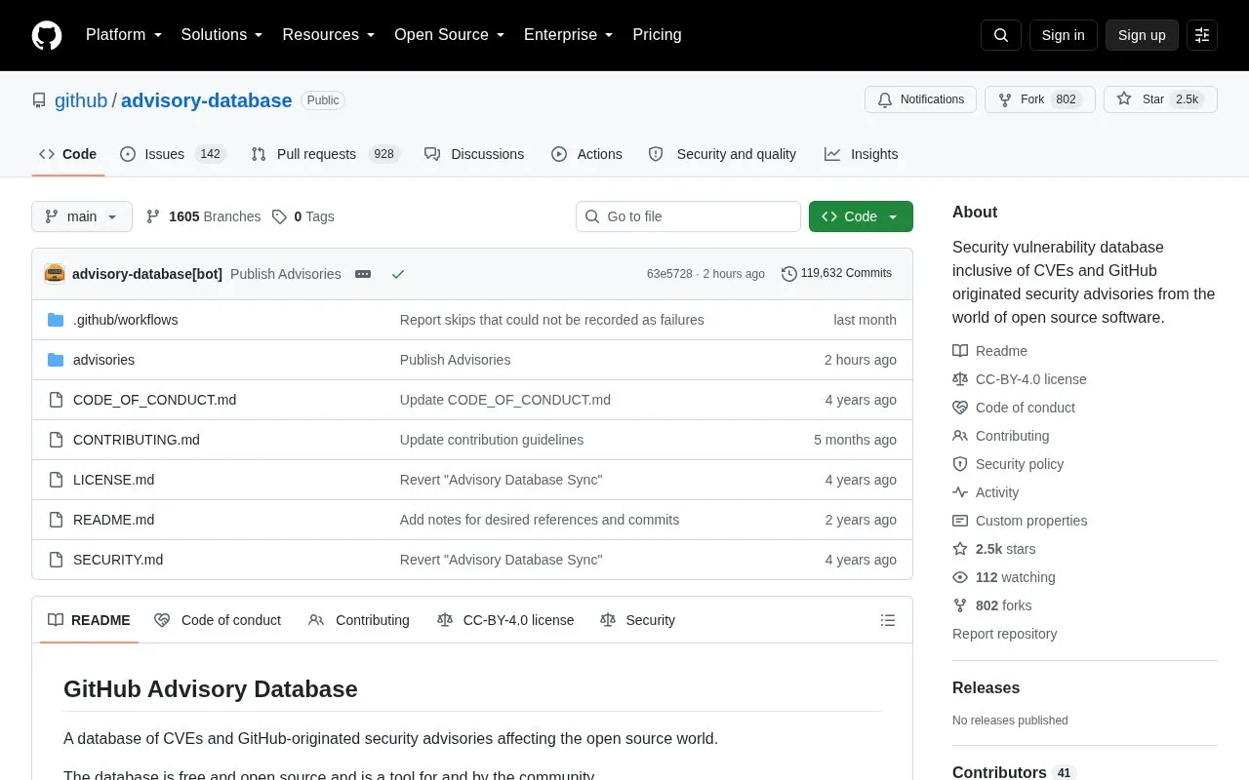The image size is (1249, 780).
Task: Click the Pricing link in header
Action: [657, 35]
